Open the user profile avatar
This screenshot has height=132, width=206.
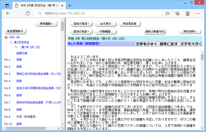click(x=187, y=13)
